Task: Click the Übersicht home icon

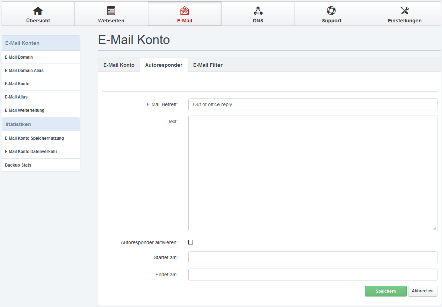Action: pos(38,11)
